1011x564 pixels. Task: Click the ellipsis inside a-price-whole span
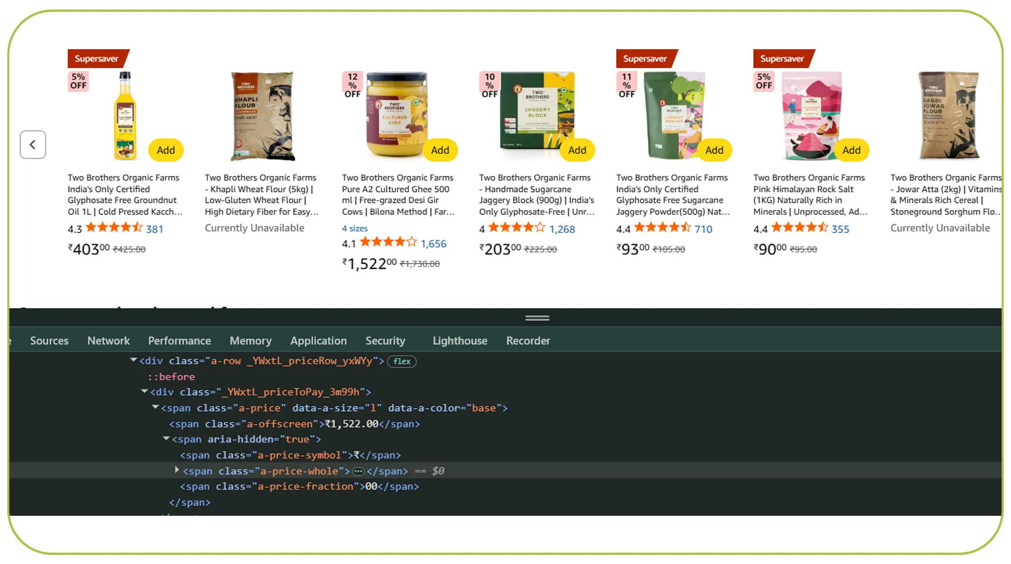tap(358, 471)
